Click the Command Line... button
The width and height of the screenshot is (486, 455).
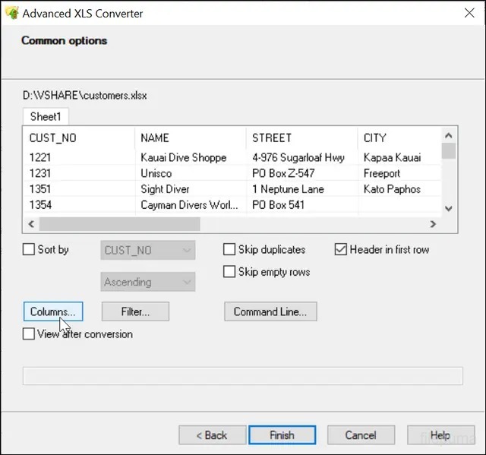[270, 311]
